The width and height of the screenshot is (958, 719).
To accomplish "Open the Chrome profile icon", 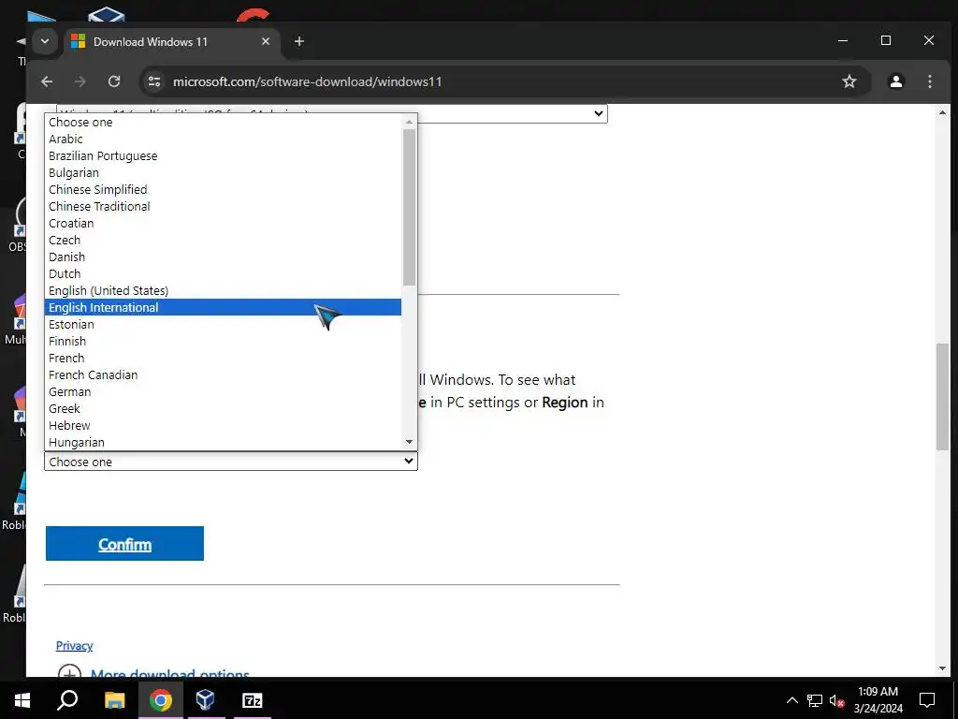I will click(x=895, y=81).
